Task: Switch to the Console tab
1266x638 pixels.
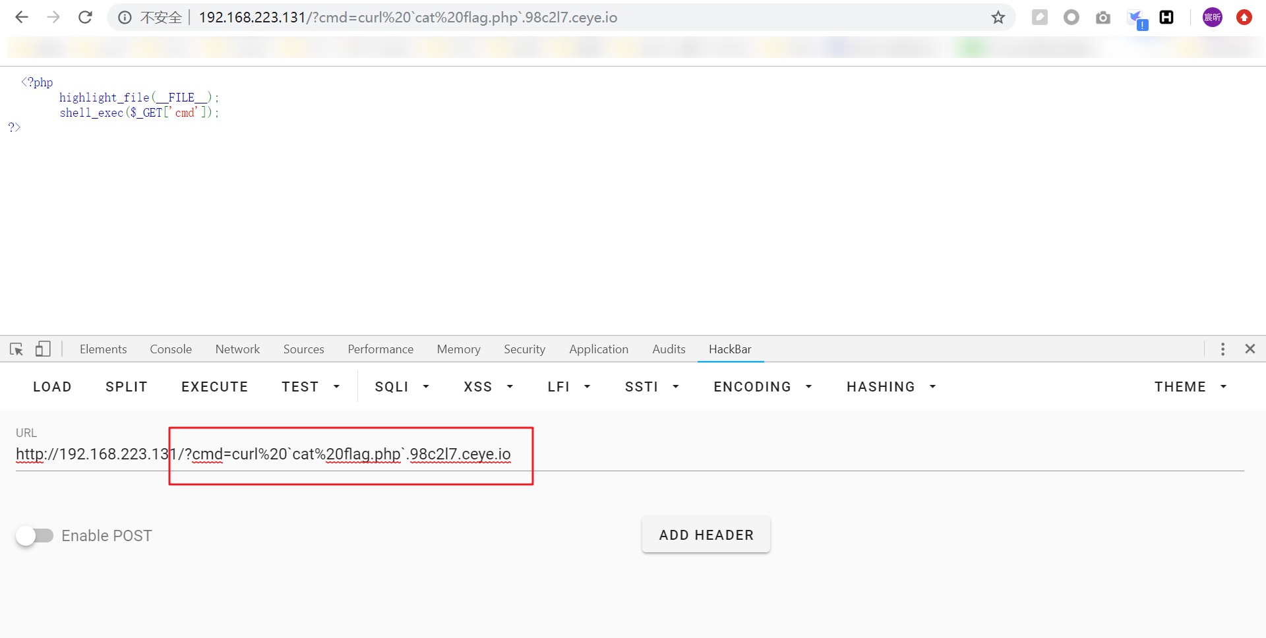Action: click(171, 349)
